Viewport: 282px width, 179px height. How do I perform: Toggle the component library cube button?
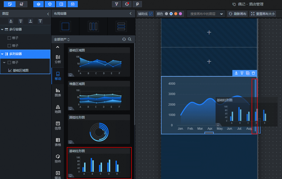[x=50, y=4]
